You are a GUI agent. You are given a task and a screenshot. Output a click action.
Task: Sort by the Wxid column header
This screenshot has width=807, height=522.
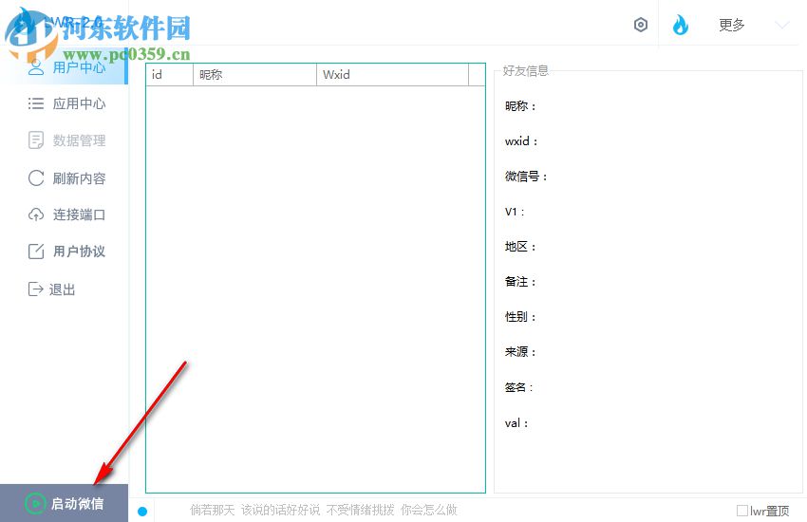[x=392, y=75]
